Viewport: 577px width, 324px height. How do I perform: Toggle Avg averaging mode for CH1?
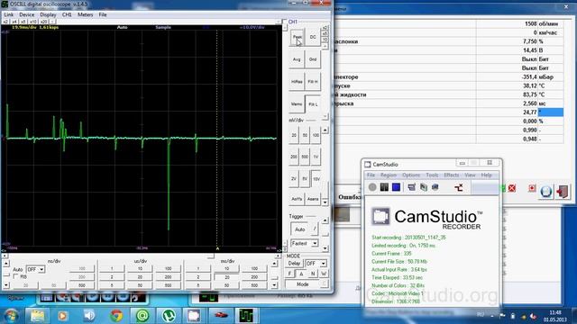point(297,59)
